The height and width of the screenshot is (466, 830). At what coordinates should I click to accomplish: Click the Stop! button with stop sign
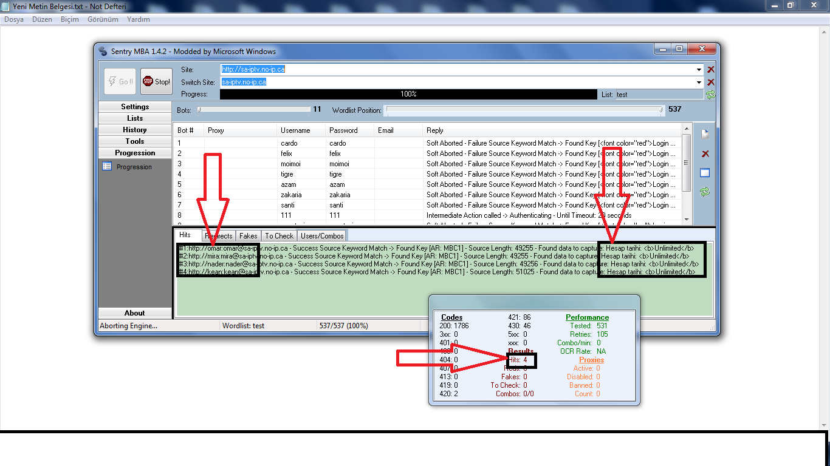point(156,81)
